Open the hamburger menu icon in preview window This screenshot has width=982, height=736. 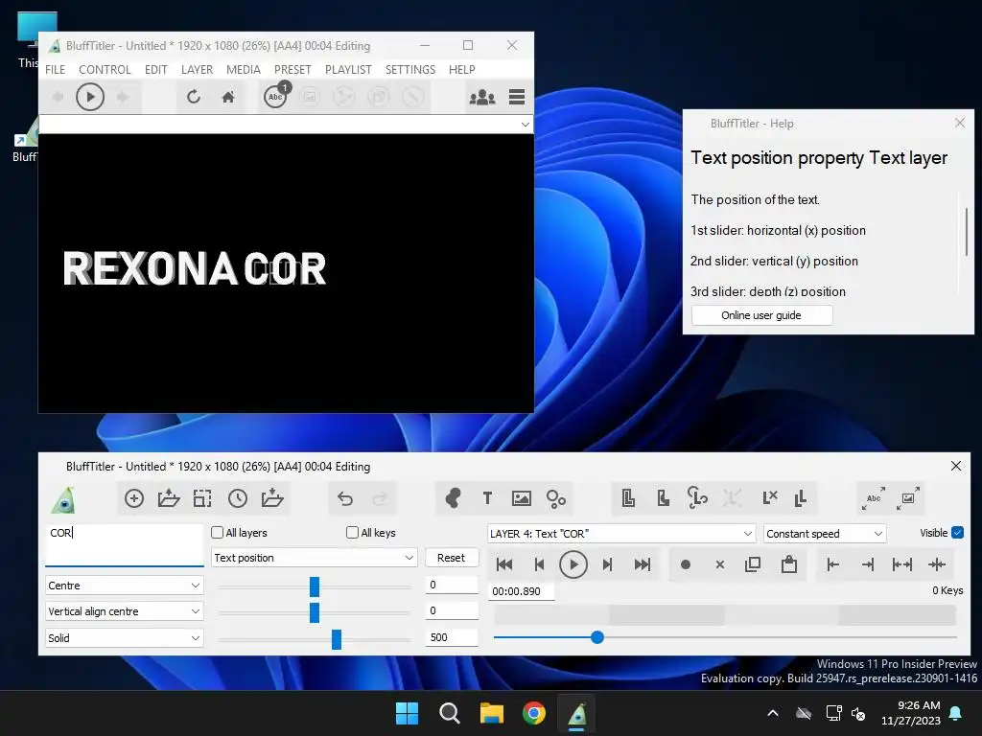click(517, 97)
